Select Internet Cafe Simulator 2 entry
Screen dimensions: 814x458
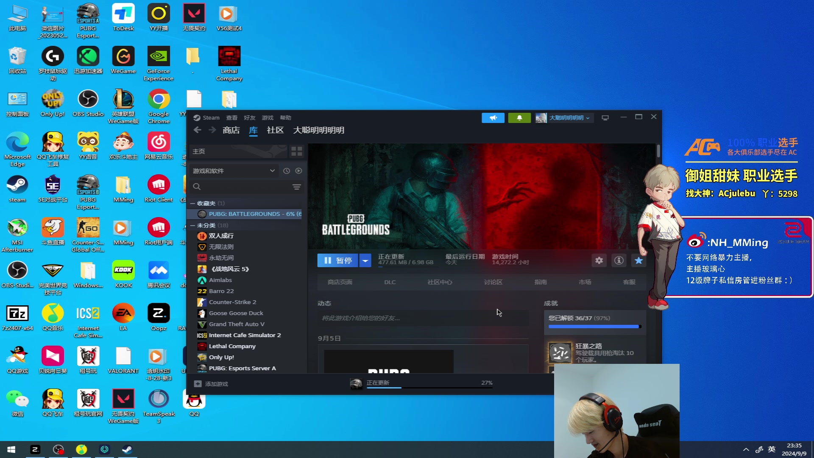(245, 335)
